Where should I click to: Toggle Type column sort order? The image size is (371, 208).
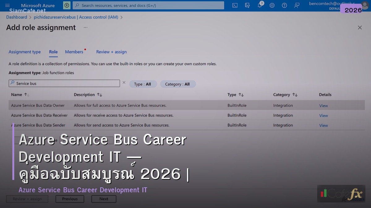pos(241,95)
